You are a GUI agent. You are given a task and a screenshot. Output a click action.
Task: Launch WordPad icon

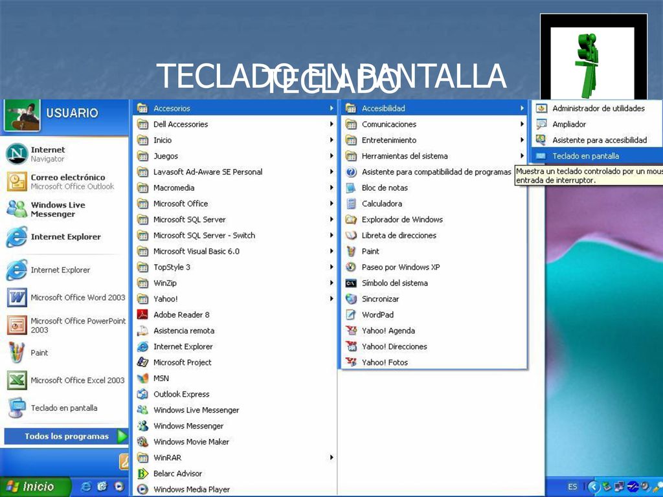351,315
